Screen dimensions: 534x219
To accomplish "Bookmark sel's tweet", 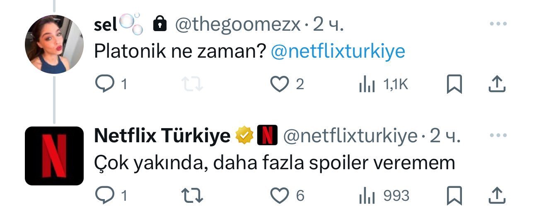I will click(454, 84).
